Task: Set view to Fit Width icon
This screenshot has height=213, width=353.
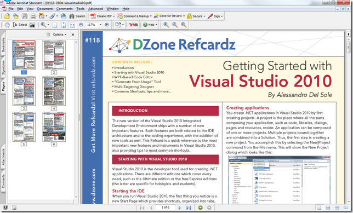Action: (x=72, y=25)
